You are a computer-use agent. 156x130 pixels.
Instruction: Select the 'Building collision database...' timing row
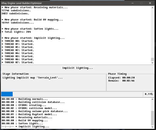[33, 102]
